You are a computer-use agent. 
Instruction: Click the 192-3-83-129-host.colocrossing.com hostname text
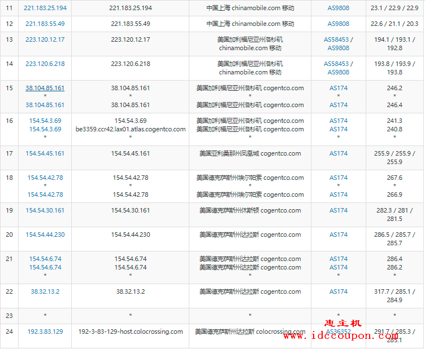(x=131, y=332)
